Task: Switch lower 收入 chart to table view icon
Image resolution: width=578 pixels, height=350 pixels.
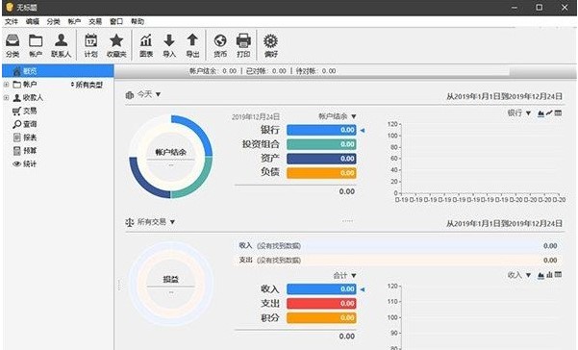Action: [x=558, y=275]
